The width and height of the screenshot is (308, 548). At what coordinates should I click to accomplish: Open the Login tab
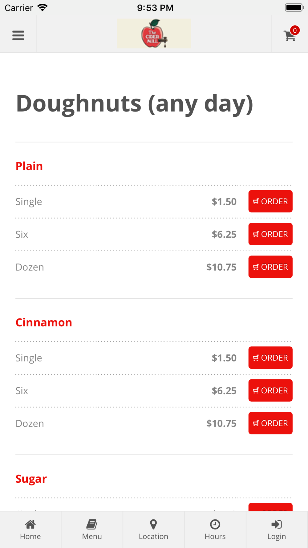(277, 530)
